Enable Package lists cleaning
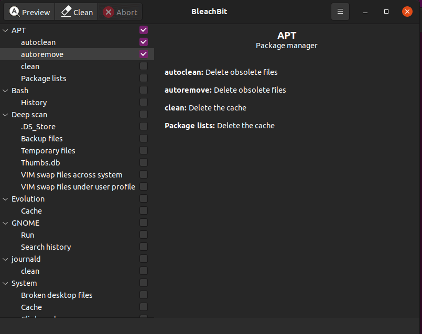 pos(143,78)
